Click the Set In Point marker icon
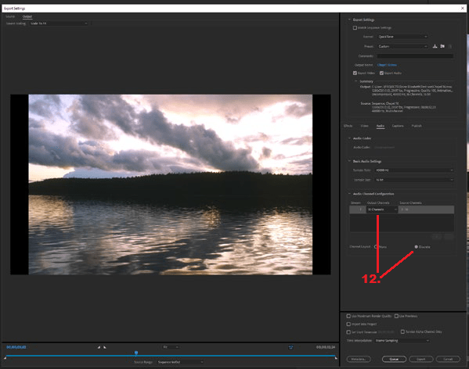The image size is (469, 369). (x=99, y=347)
